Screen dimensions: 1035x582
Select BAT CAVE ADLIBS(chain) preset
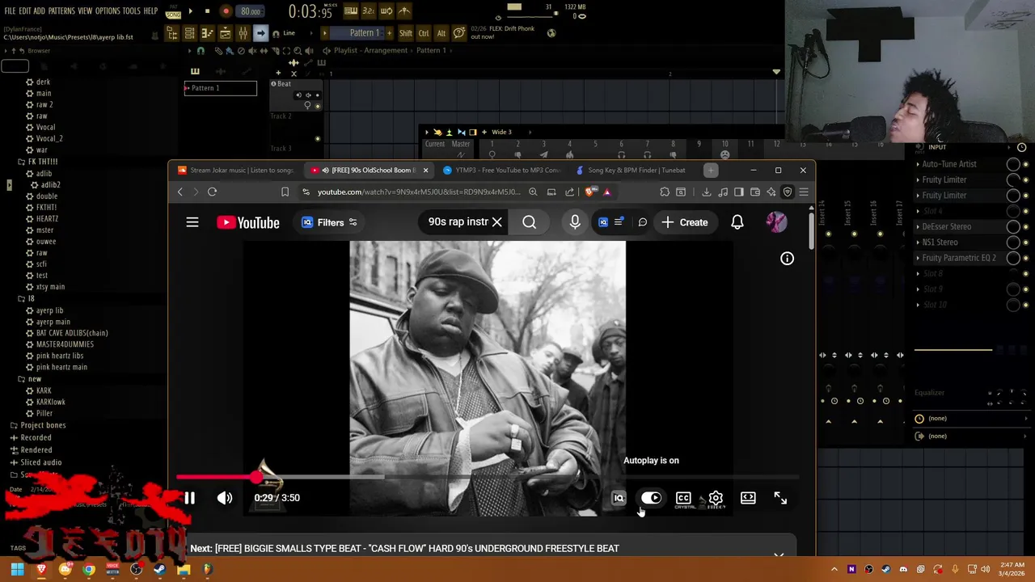(72, 333)
